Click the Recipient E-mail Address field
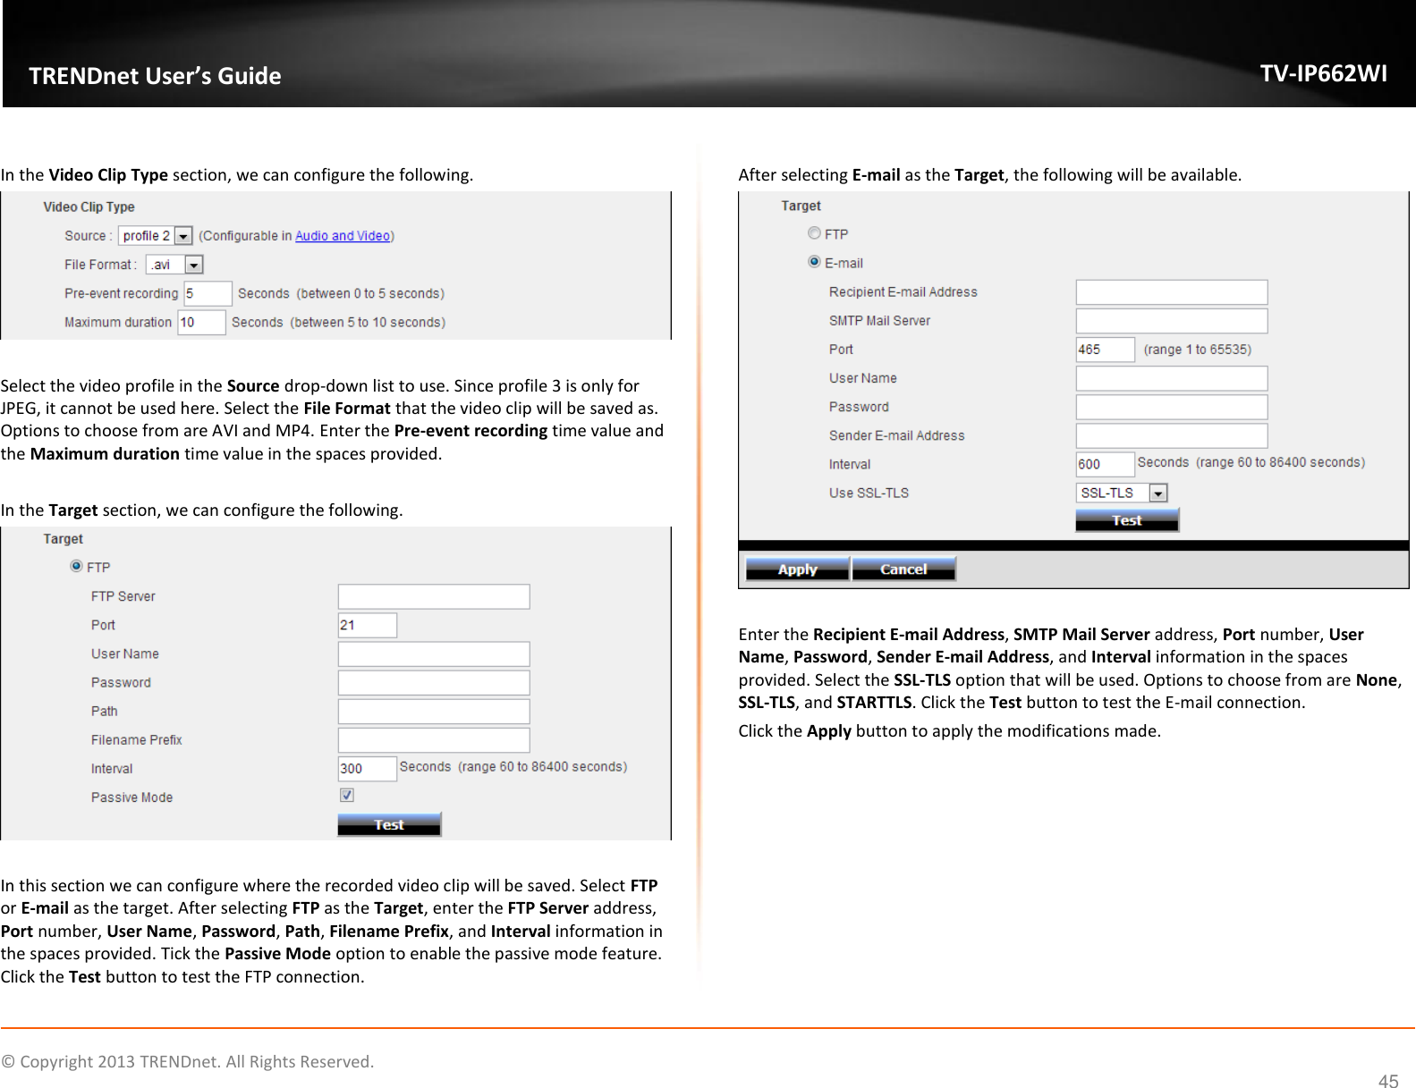 click(1172, 292)
